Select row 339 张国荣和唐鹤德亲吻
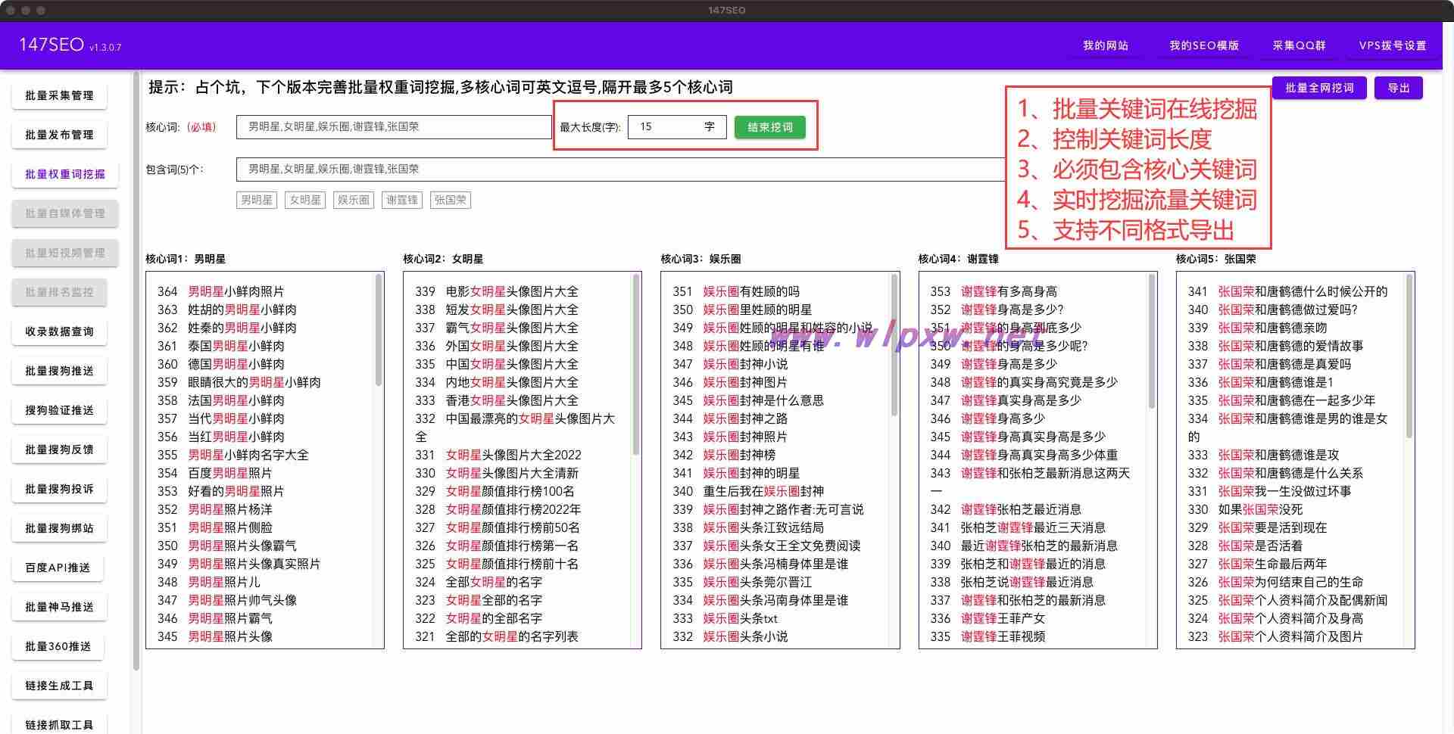The height and width of the screenshot is (734, 1454). [x=1257, y=328]
